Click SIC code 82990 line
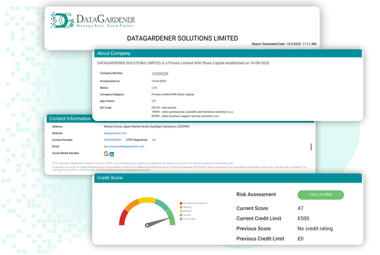Viewport: 380px width, 255px height. [x=185, y=116]
